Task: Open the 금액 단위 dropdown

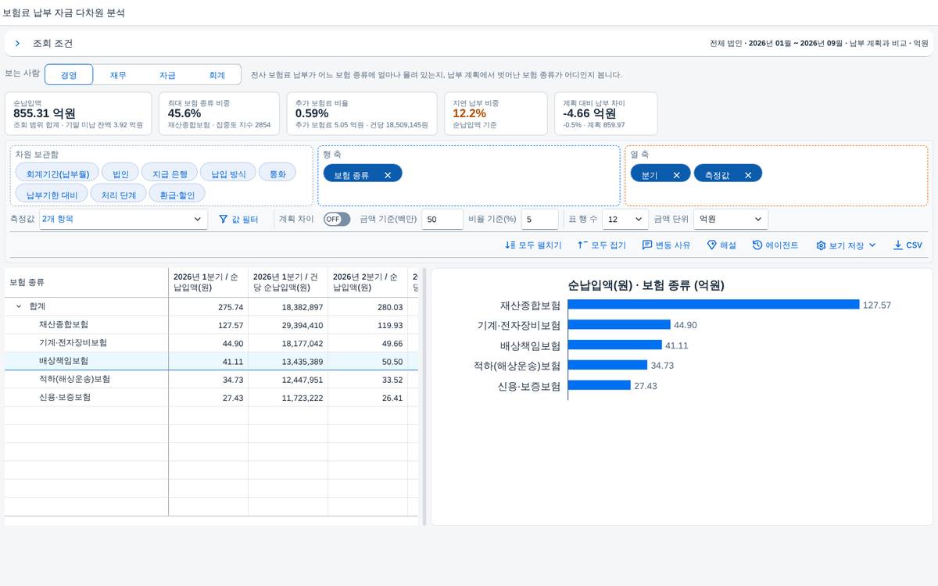Action: tap(731, 220)
